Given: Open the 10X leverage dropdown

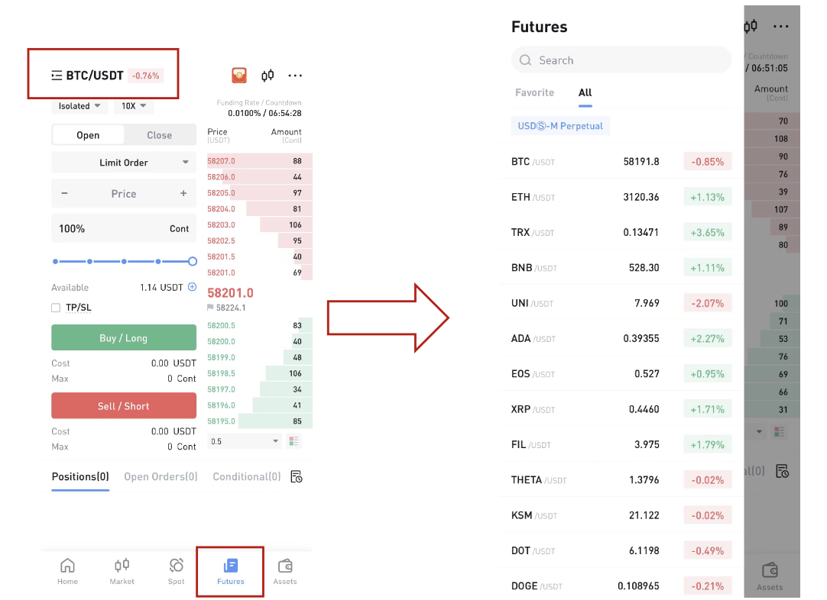Looking at the screenshot, I should coord(134,106).
